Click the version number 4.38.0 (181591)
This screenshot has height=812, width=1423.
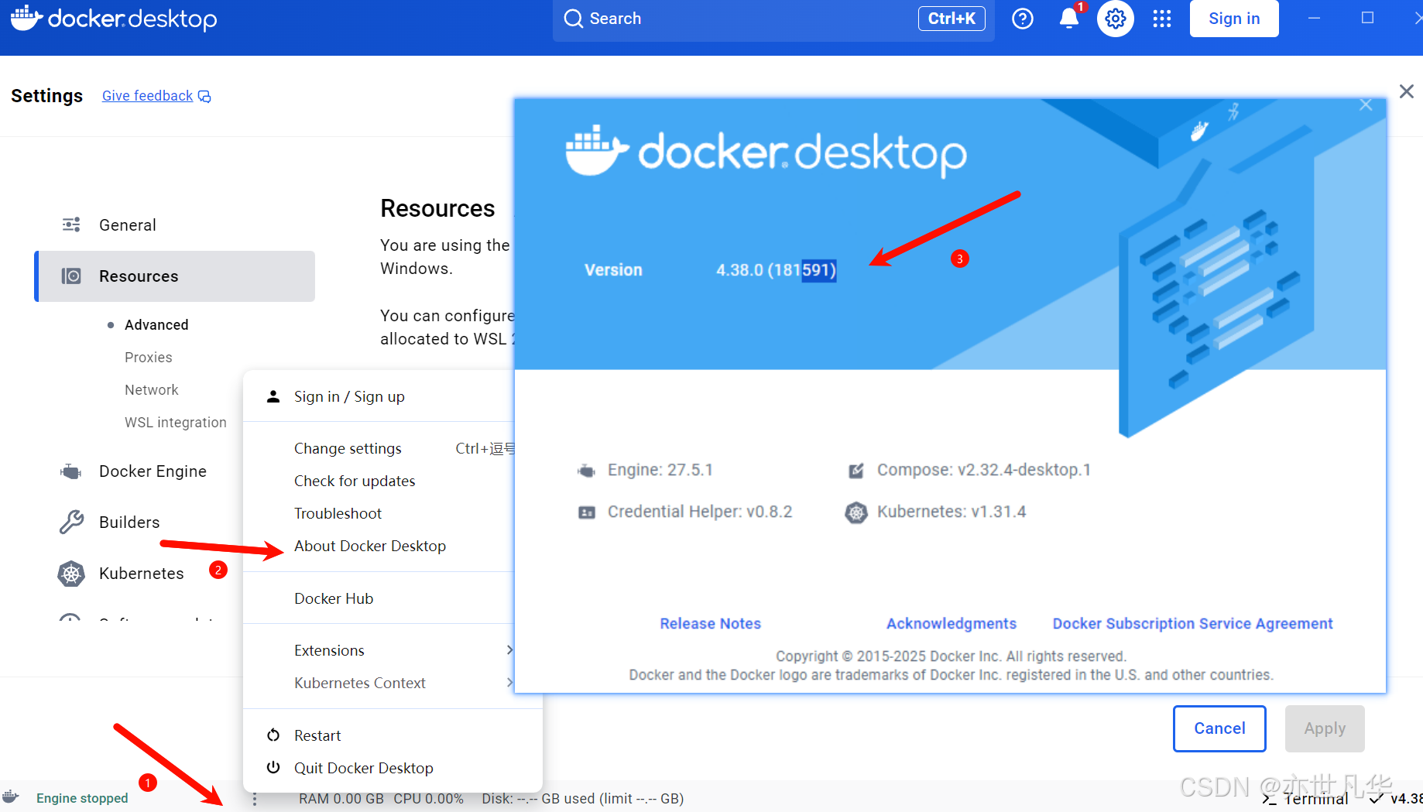tap(776, 270)
